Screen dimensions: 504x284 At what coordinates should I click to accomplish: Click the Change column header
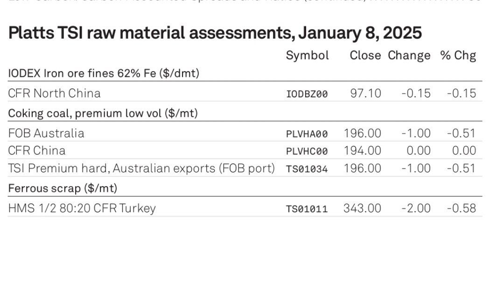(409, 56)
